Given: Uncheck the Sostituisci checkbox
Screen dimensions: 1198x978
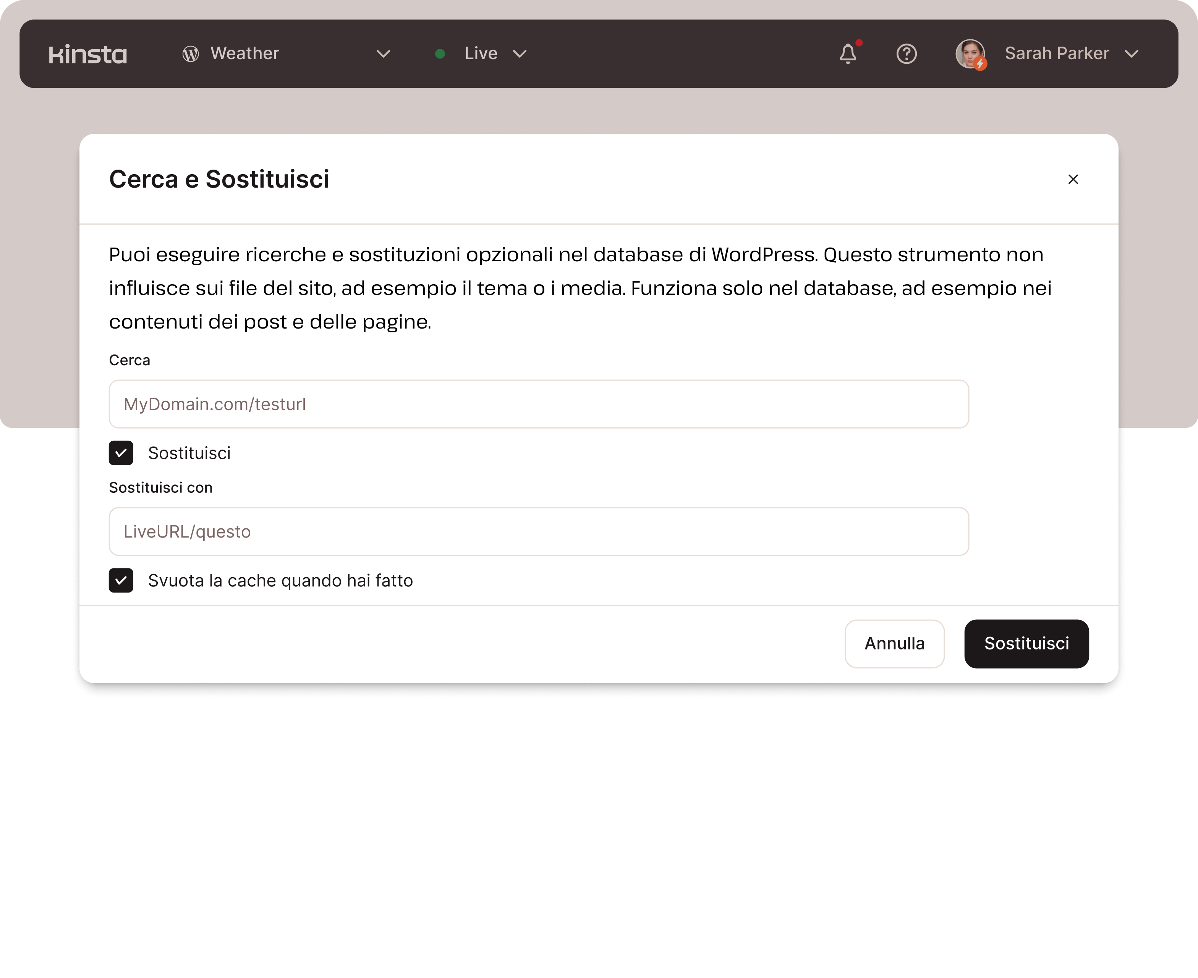Looking at the screenshot, I should [x=121, y=453].
